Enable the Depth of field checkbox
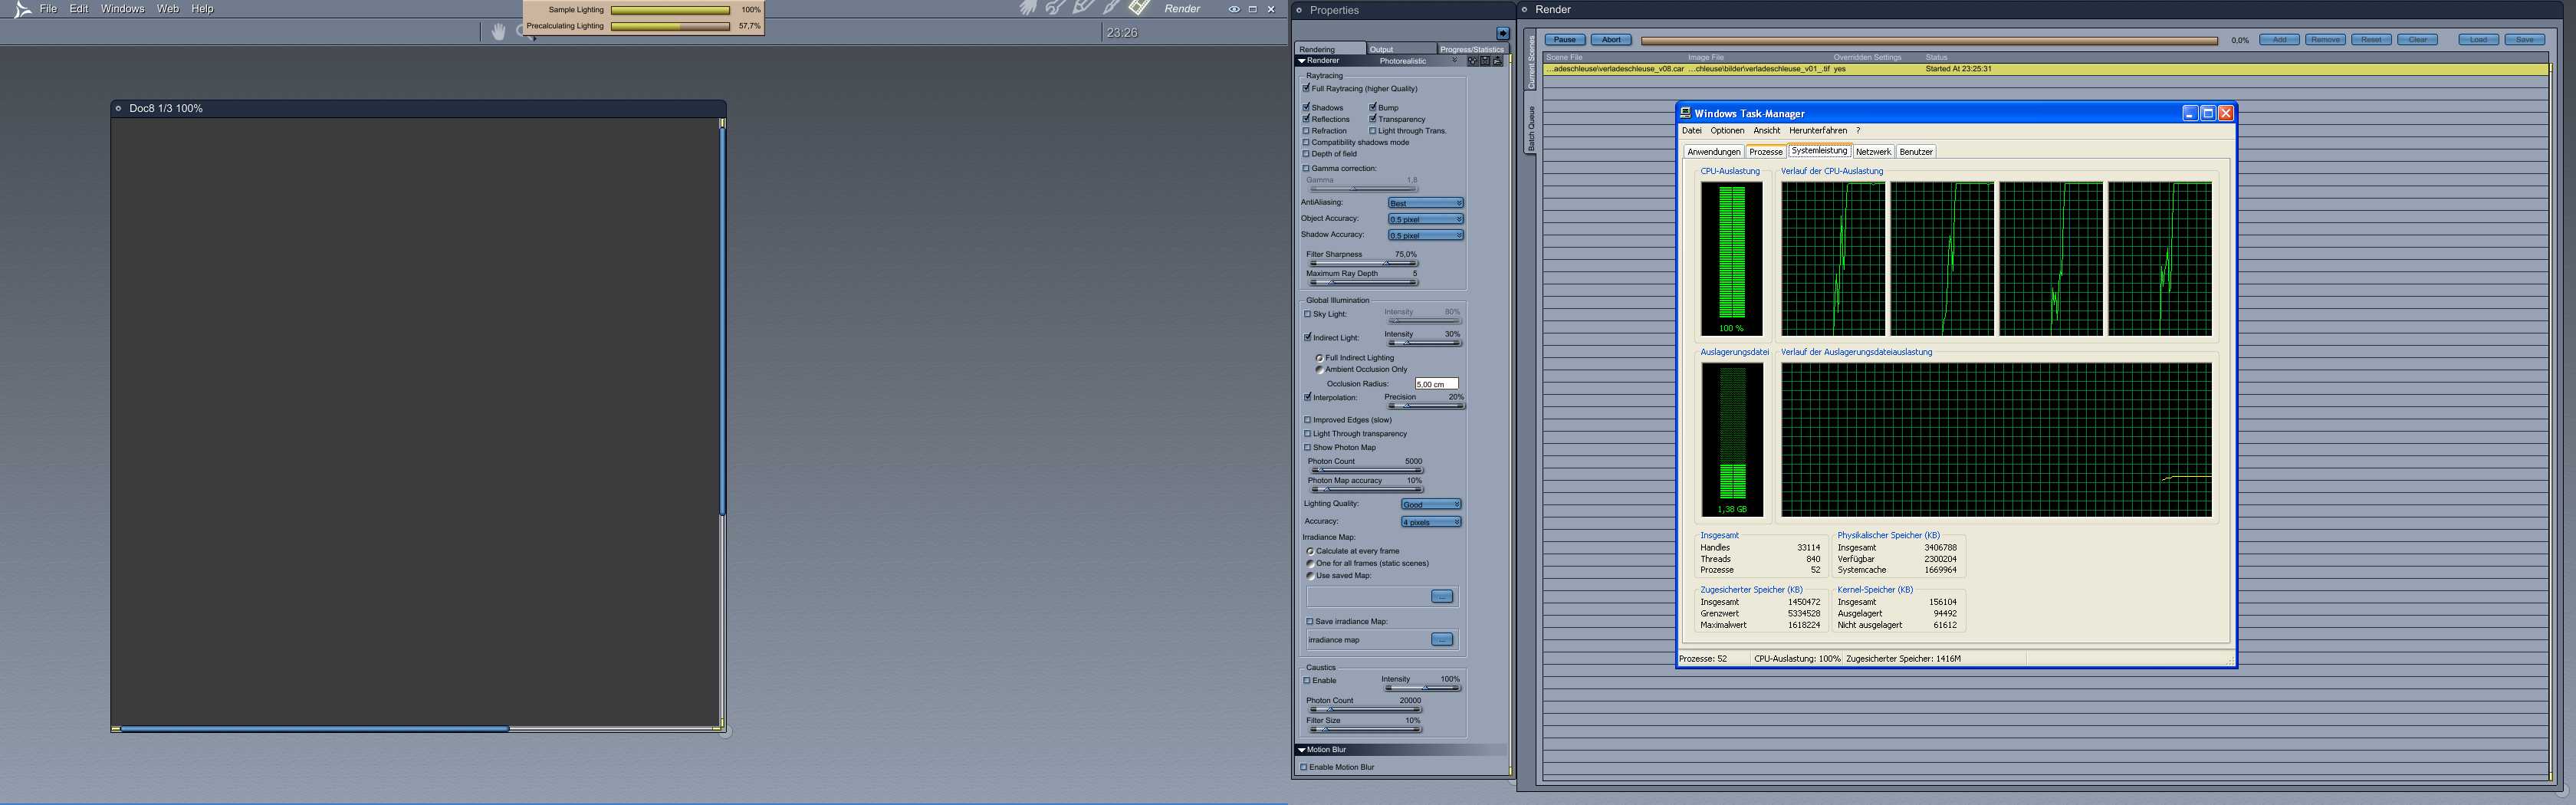Image resolution: width=2576 pixels, height=805 pixels. pyautogui.click(x=1306, y=154)
